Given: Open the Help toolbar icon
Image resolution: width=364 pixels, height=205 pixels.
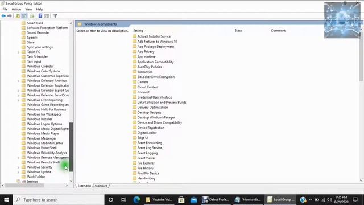Looking at the screenshot, I should [x=40, y=16].
